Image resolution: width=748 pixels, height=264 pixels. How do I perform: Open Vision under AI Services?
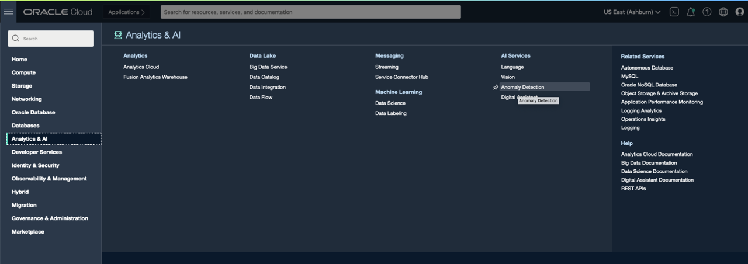(x=508, y=77)
